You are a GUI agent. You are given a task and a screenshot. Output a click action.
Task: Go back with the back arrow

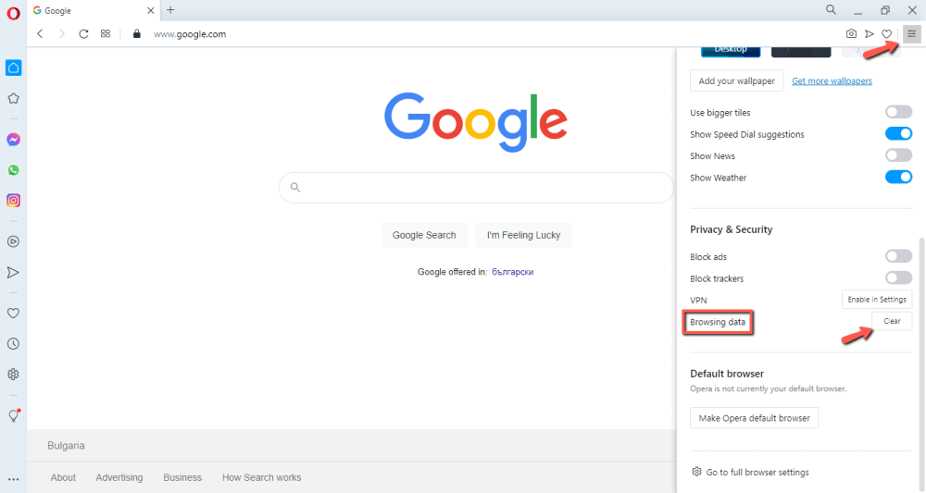40,33
